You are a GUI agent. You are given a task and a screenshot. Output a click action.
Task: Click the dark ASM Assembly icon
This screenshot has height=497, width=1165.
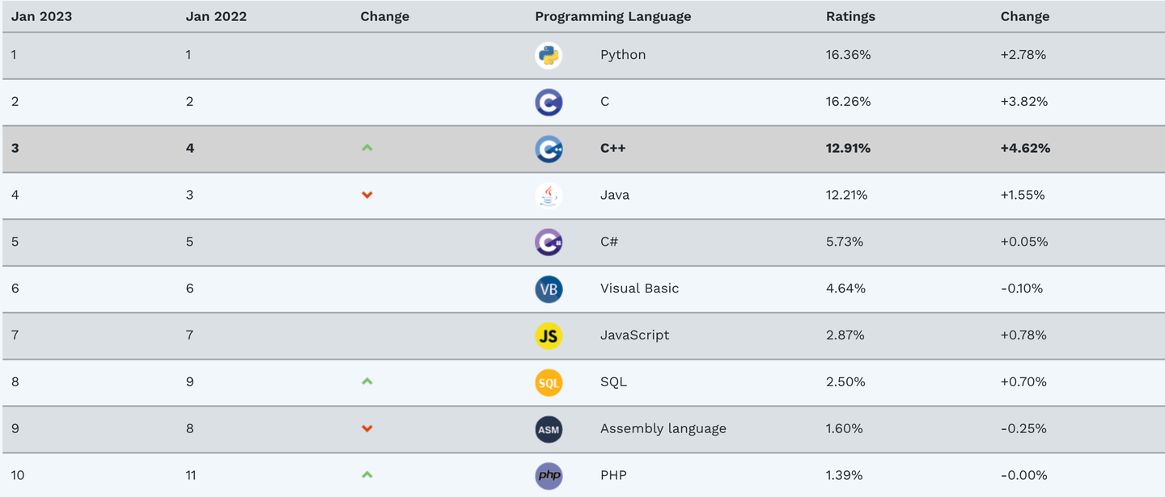click(549, 429)
